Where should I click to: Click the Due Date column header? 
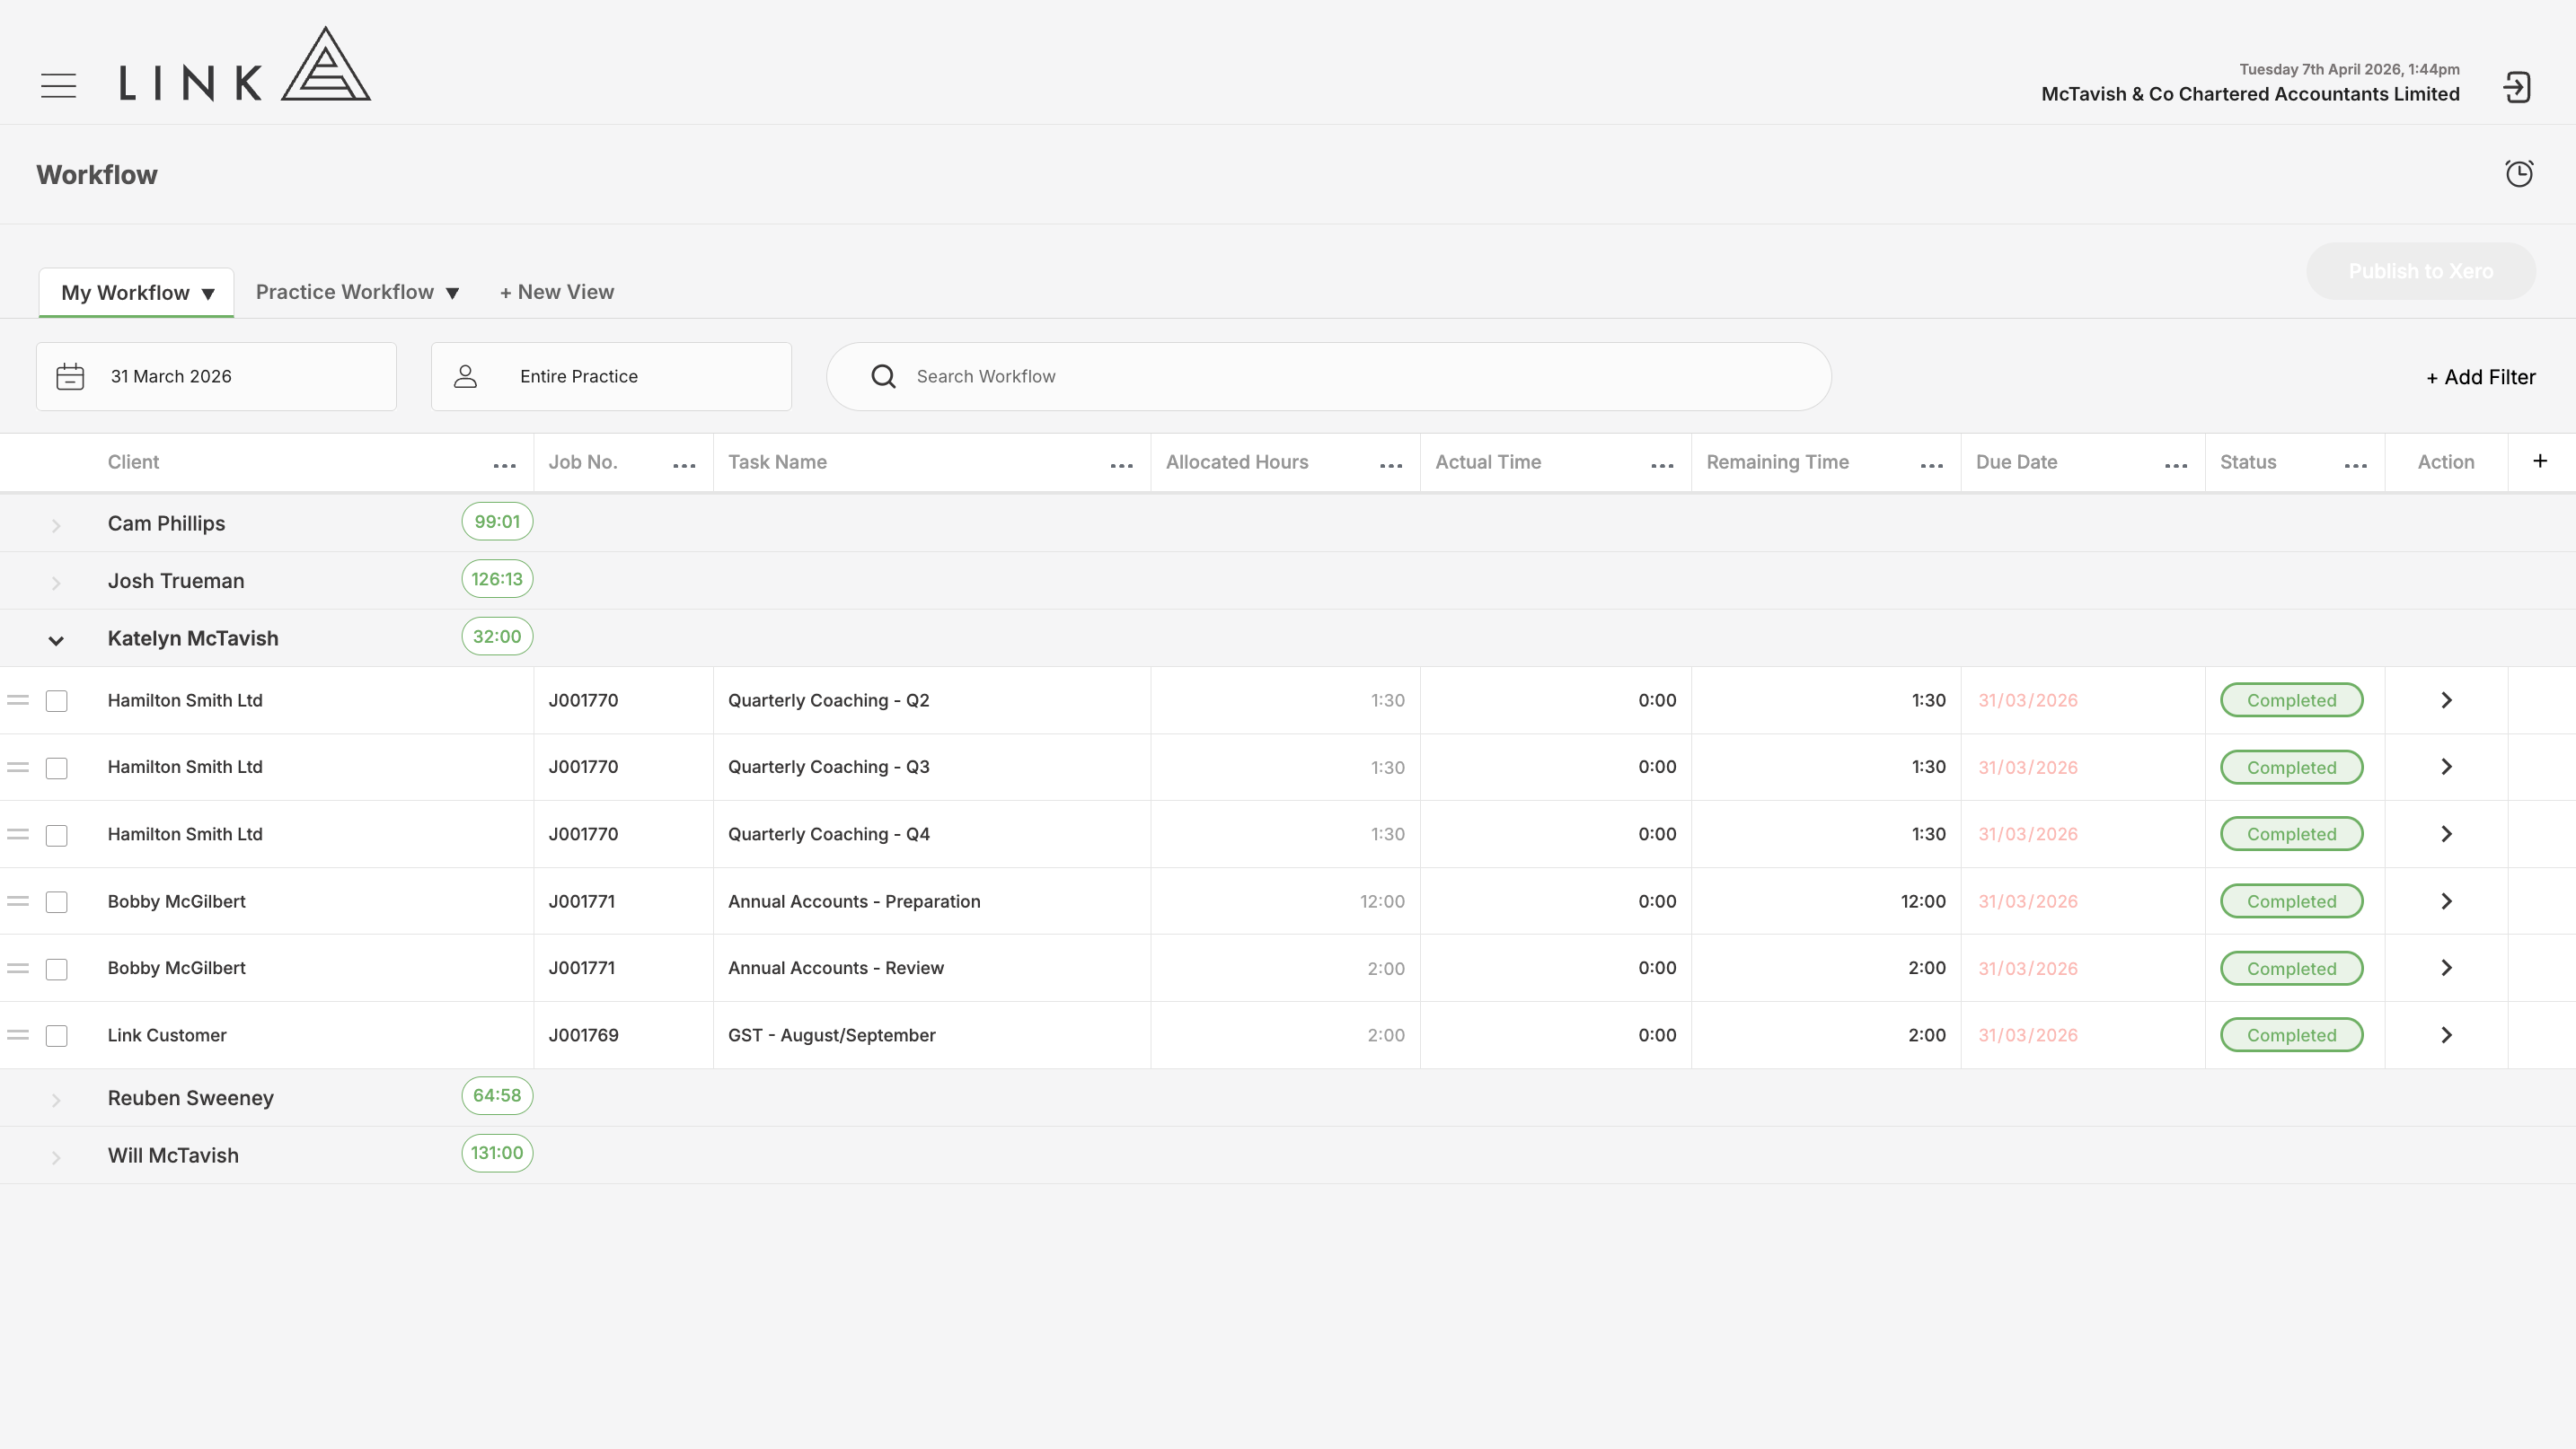pyautogui.click(x=2016, y=461)
